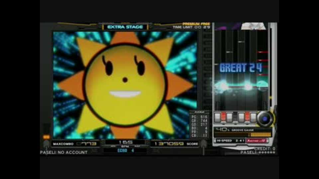
Task: Click the GREAT 24 judgment text
Action: click(241, 68)
